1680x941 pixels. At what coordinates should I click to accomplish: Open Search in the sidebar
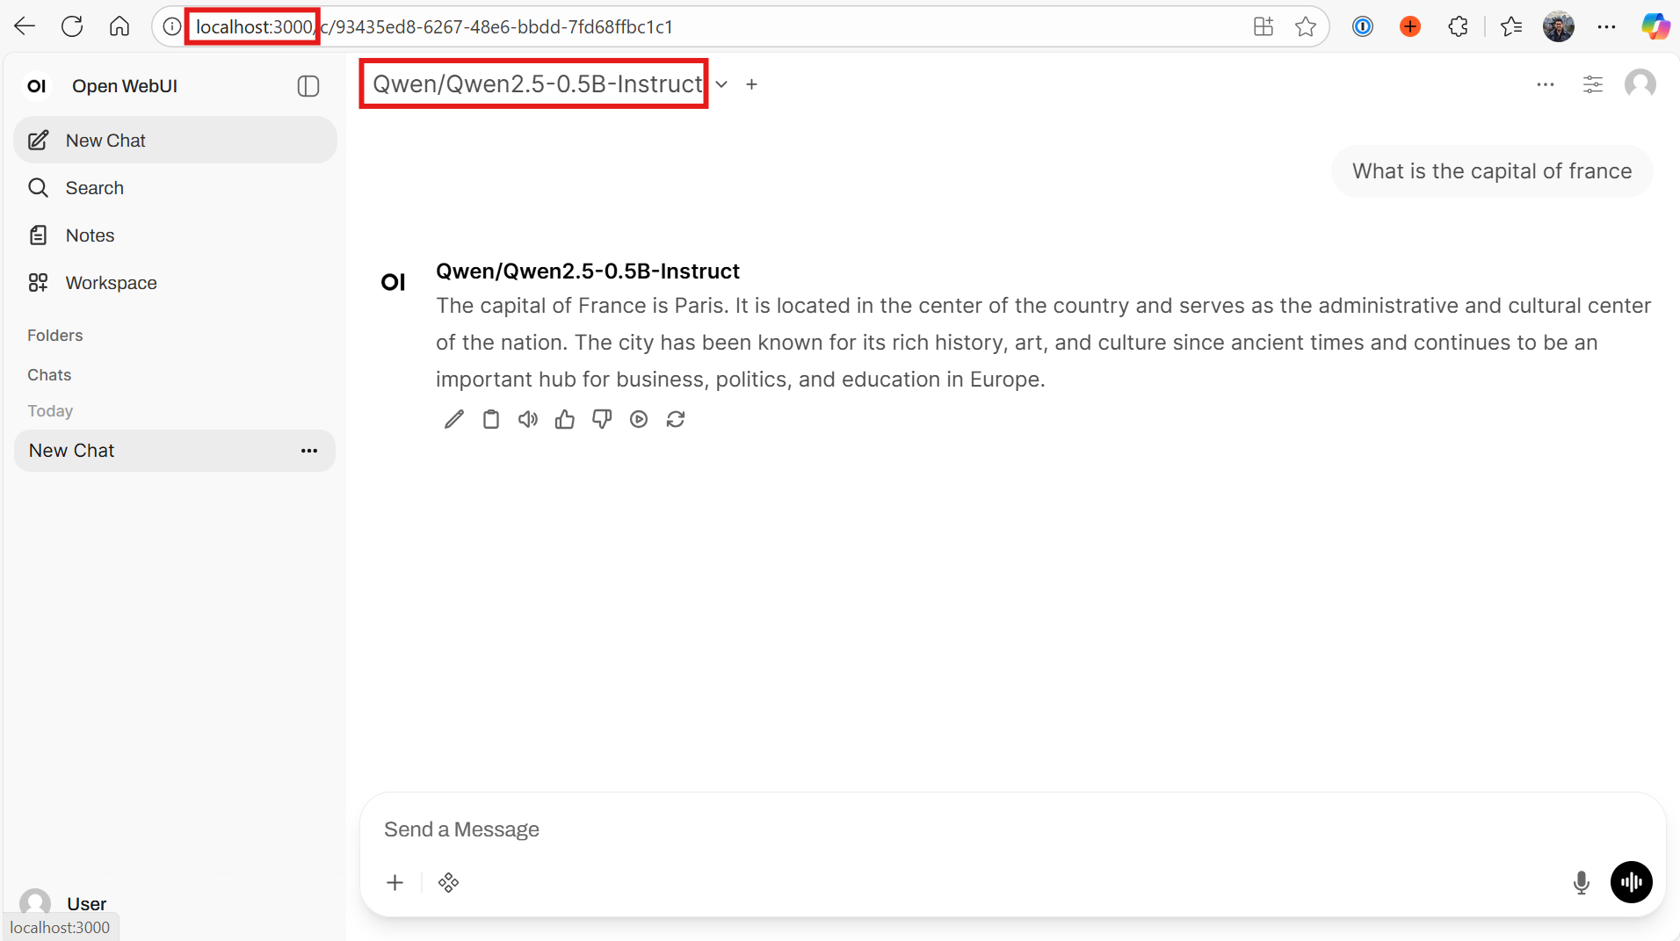coord(94,187)
